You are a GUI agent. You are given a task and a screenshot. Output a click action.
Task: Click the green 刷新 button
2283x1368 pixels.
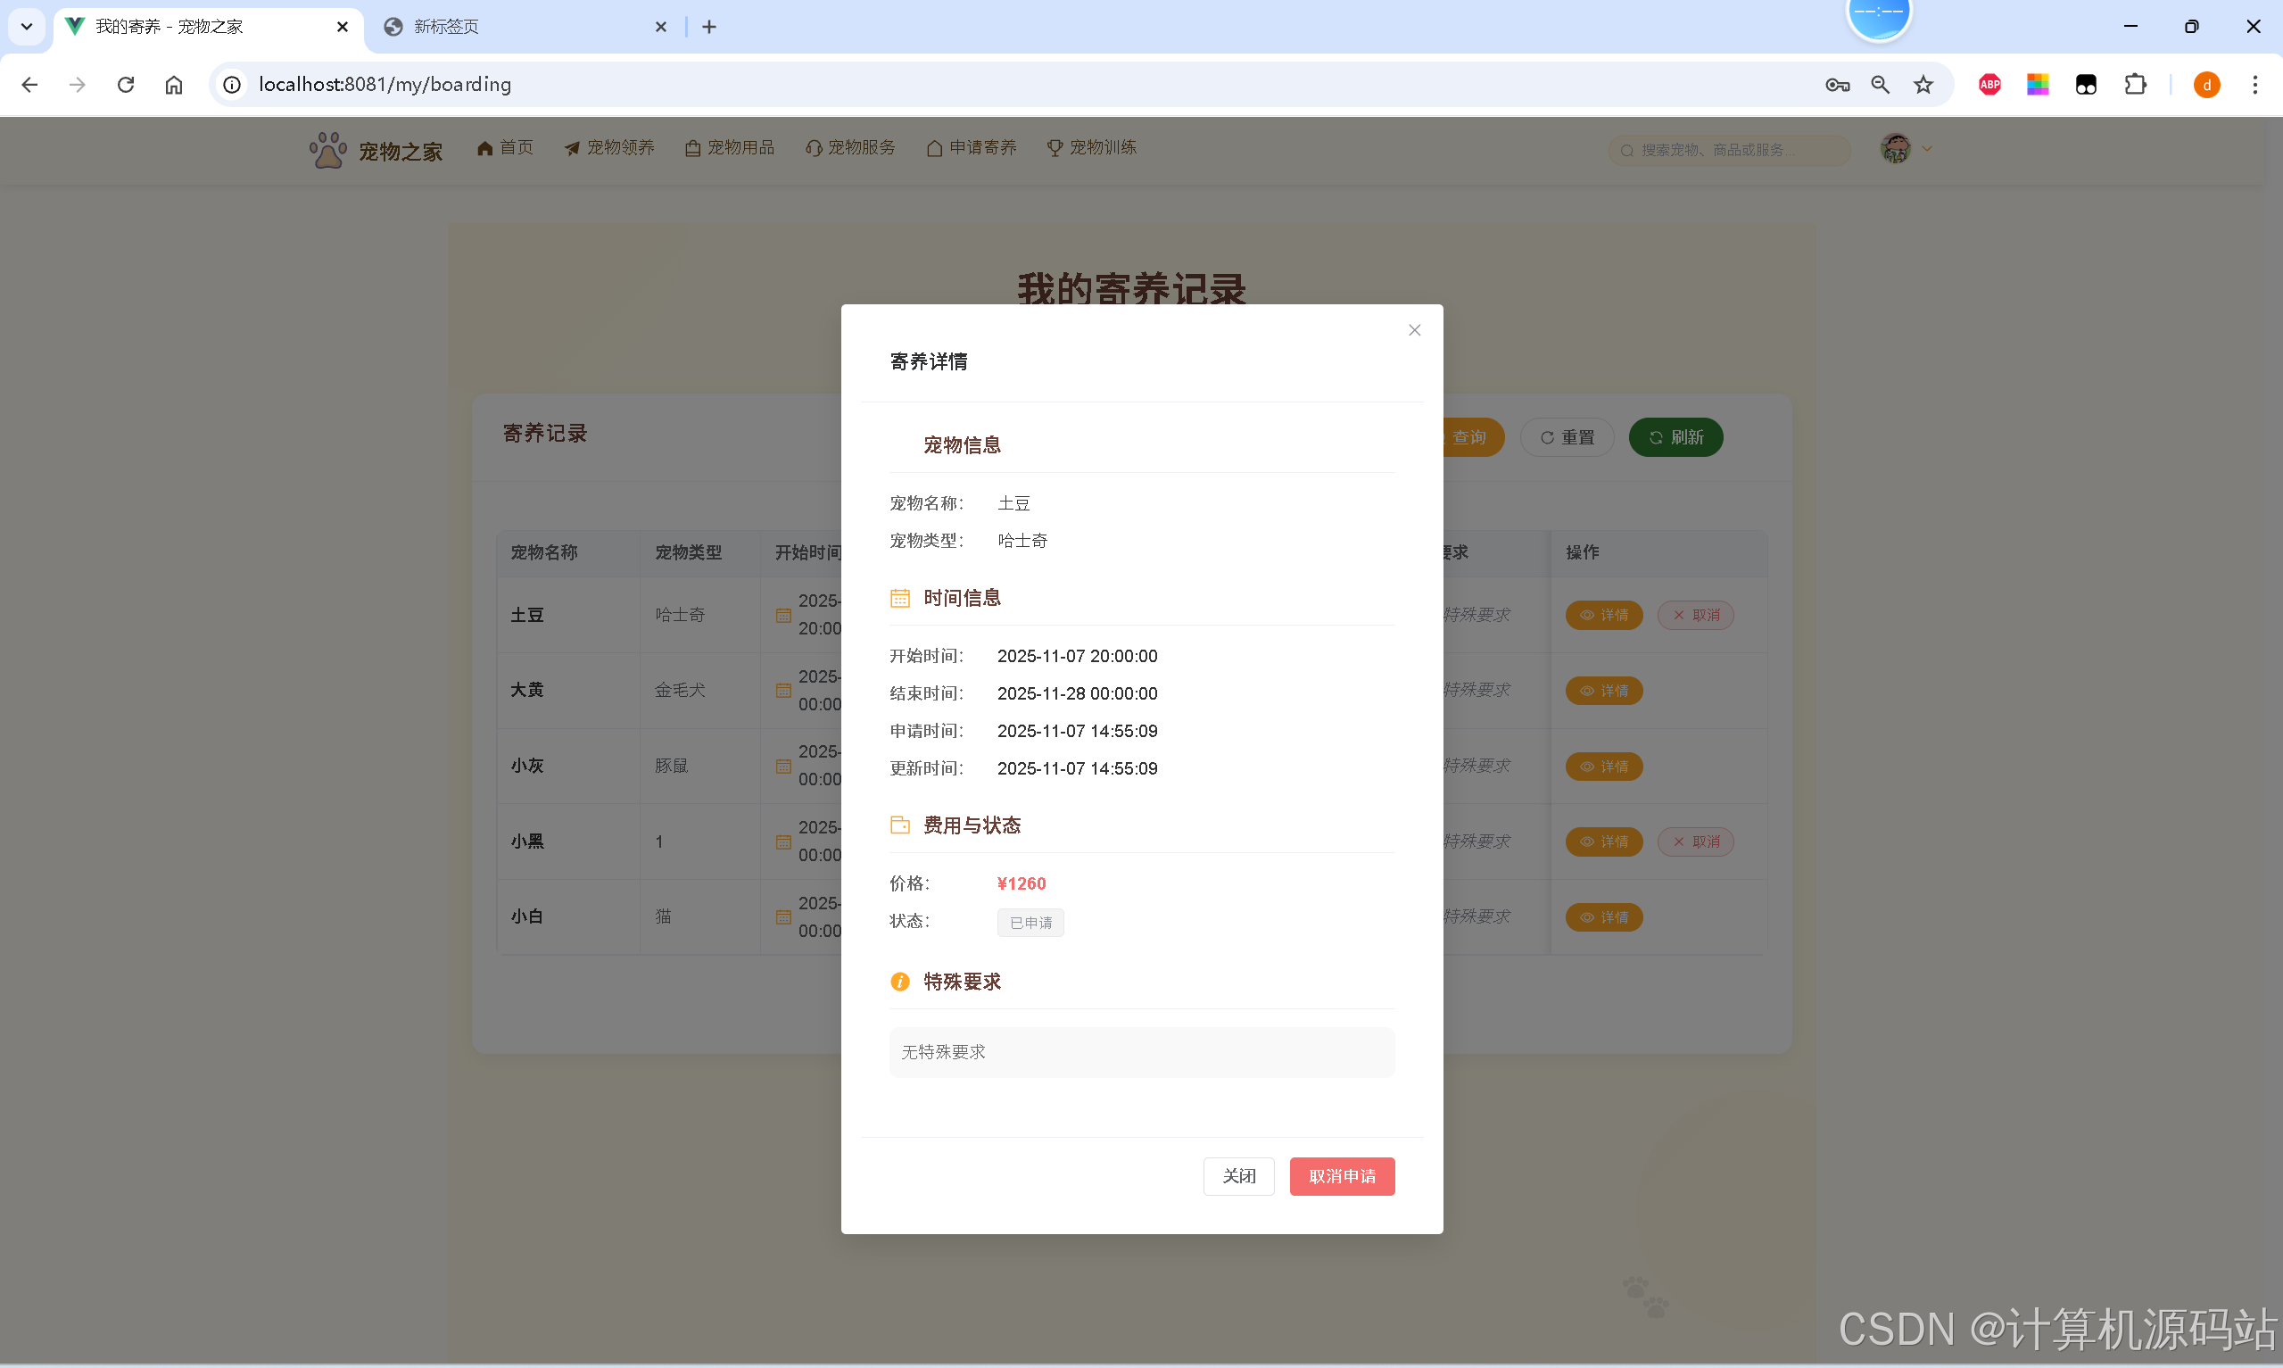point(1675,437)
